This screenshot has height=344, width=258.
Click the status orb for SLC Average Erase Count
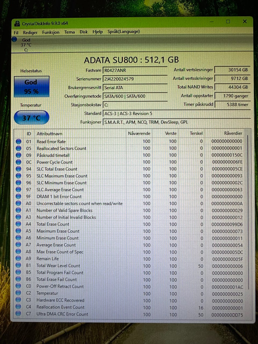pos(19,189)
